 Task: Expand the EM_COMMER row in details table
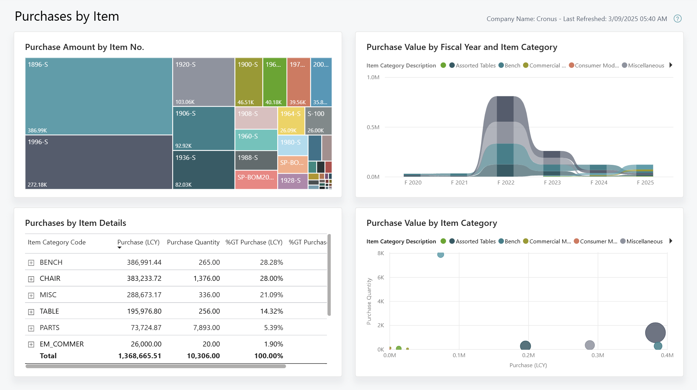(31, 344)
